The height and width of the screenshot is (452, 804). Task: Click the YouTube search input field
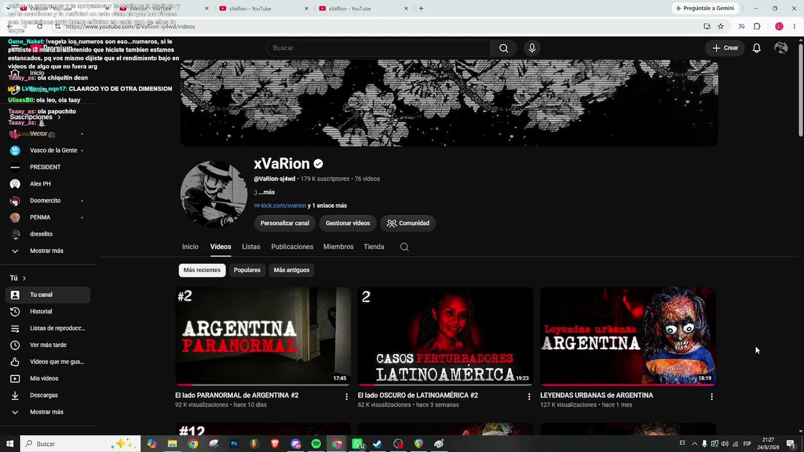pos(378,48)
